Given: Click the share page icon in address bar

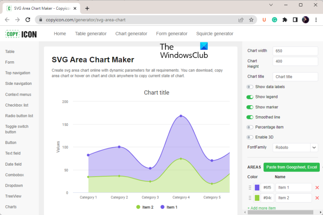Looking at the screenshot, I should coord(241,20).
